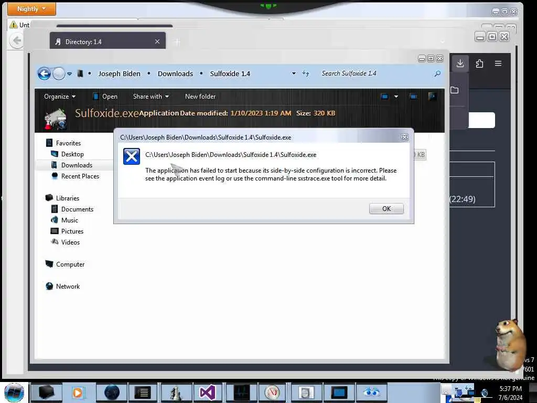The height and width of the screenshot is (403, 537).
Task: Open the black folder taskbar icon
Action: point(46,393)
